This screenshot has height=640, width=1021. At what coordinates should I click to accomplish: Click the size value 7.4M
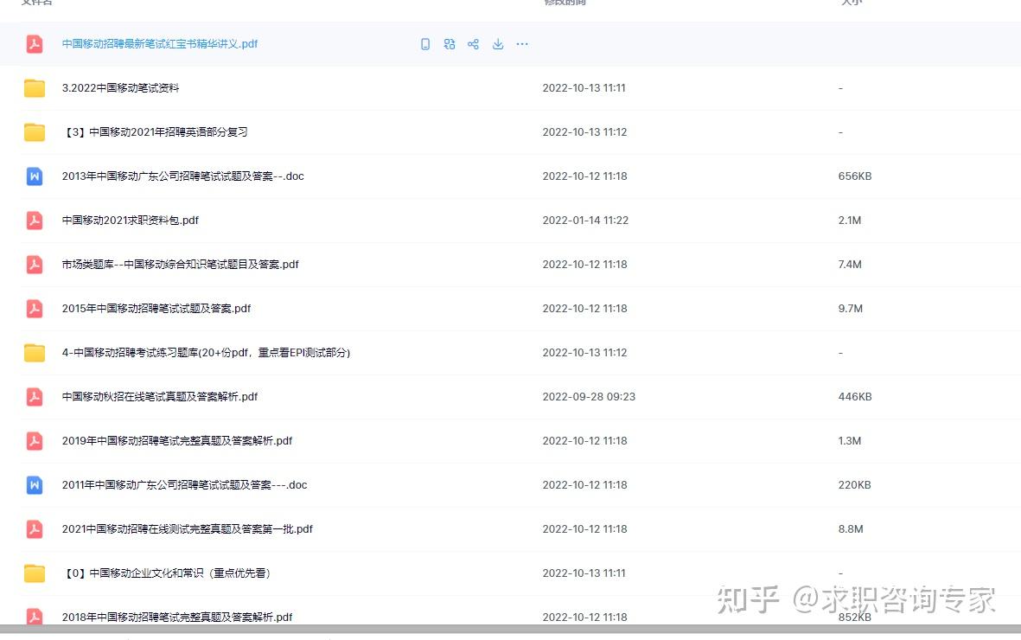point(850,265)
